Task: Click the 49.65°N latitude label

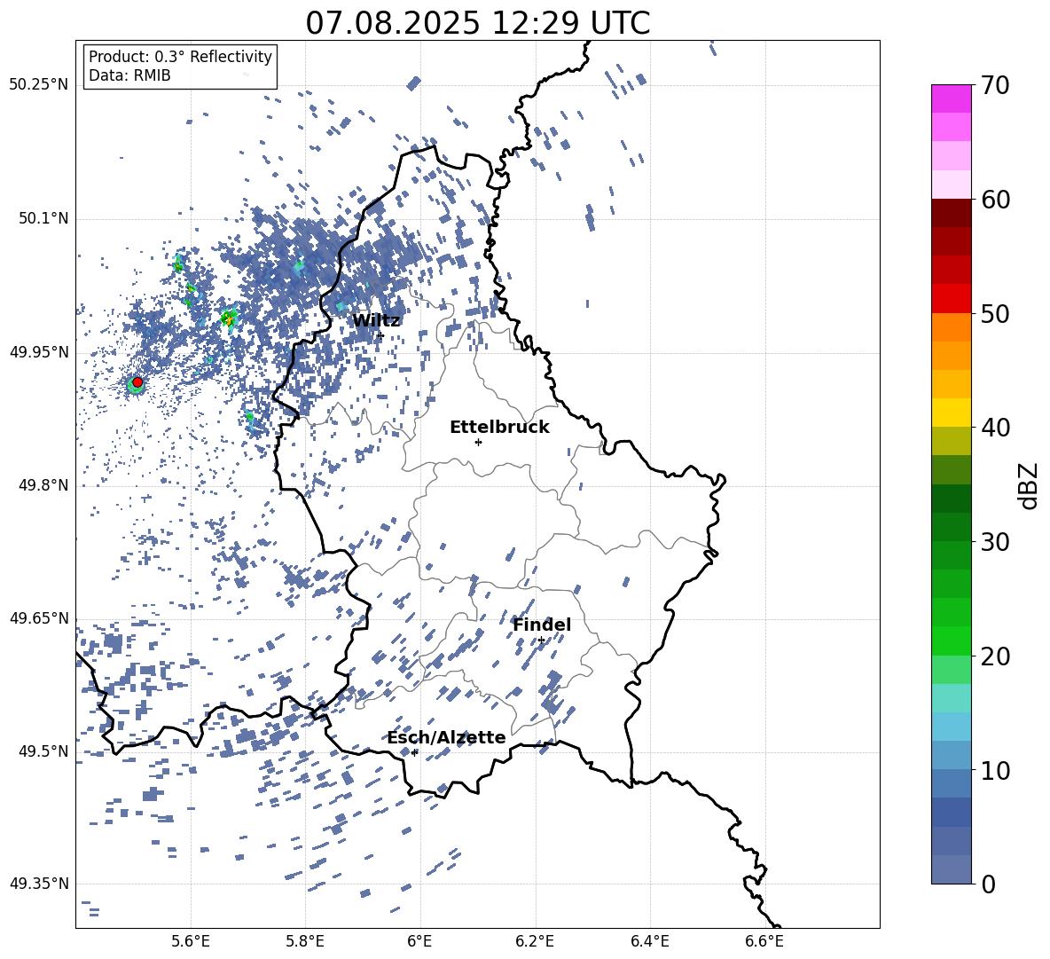Action: coord(39,617)
